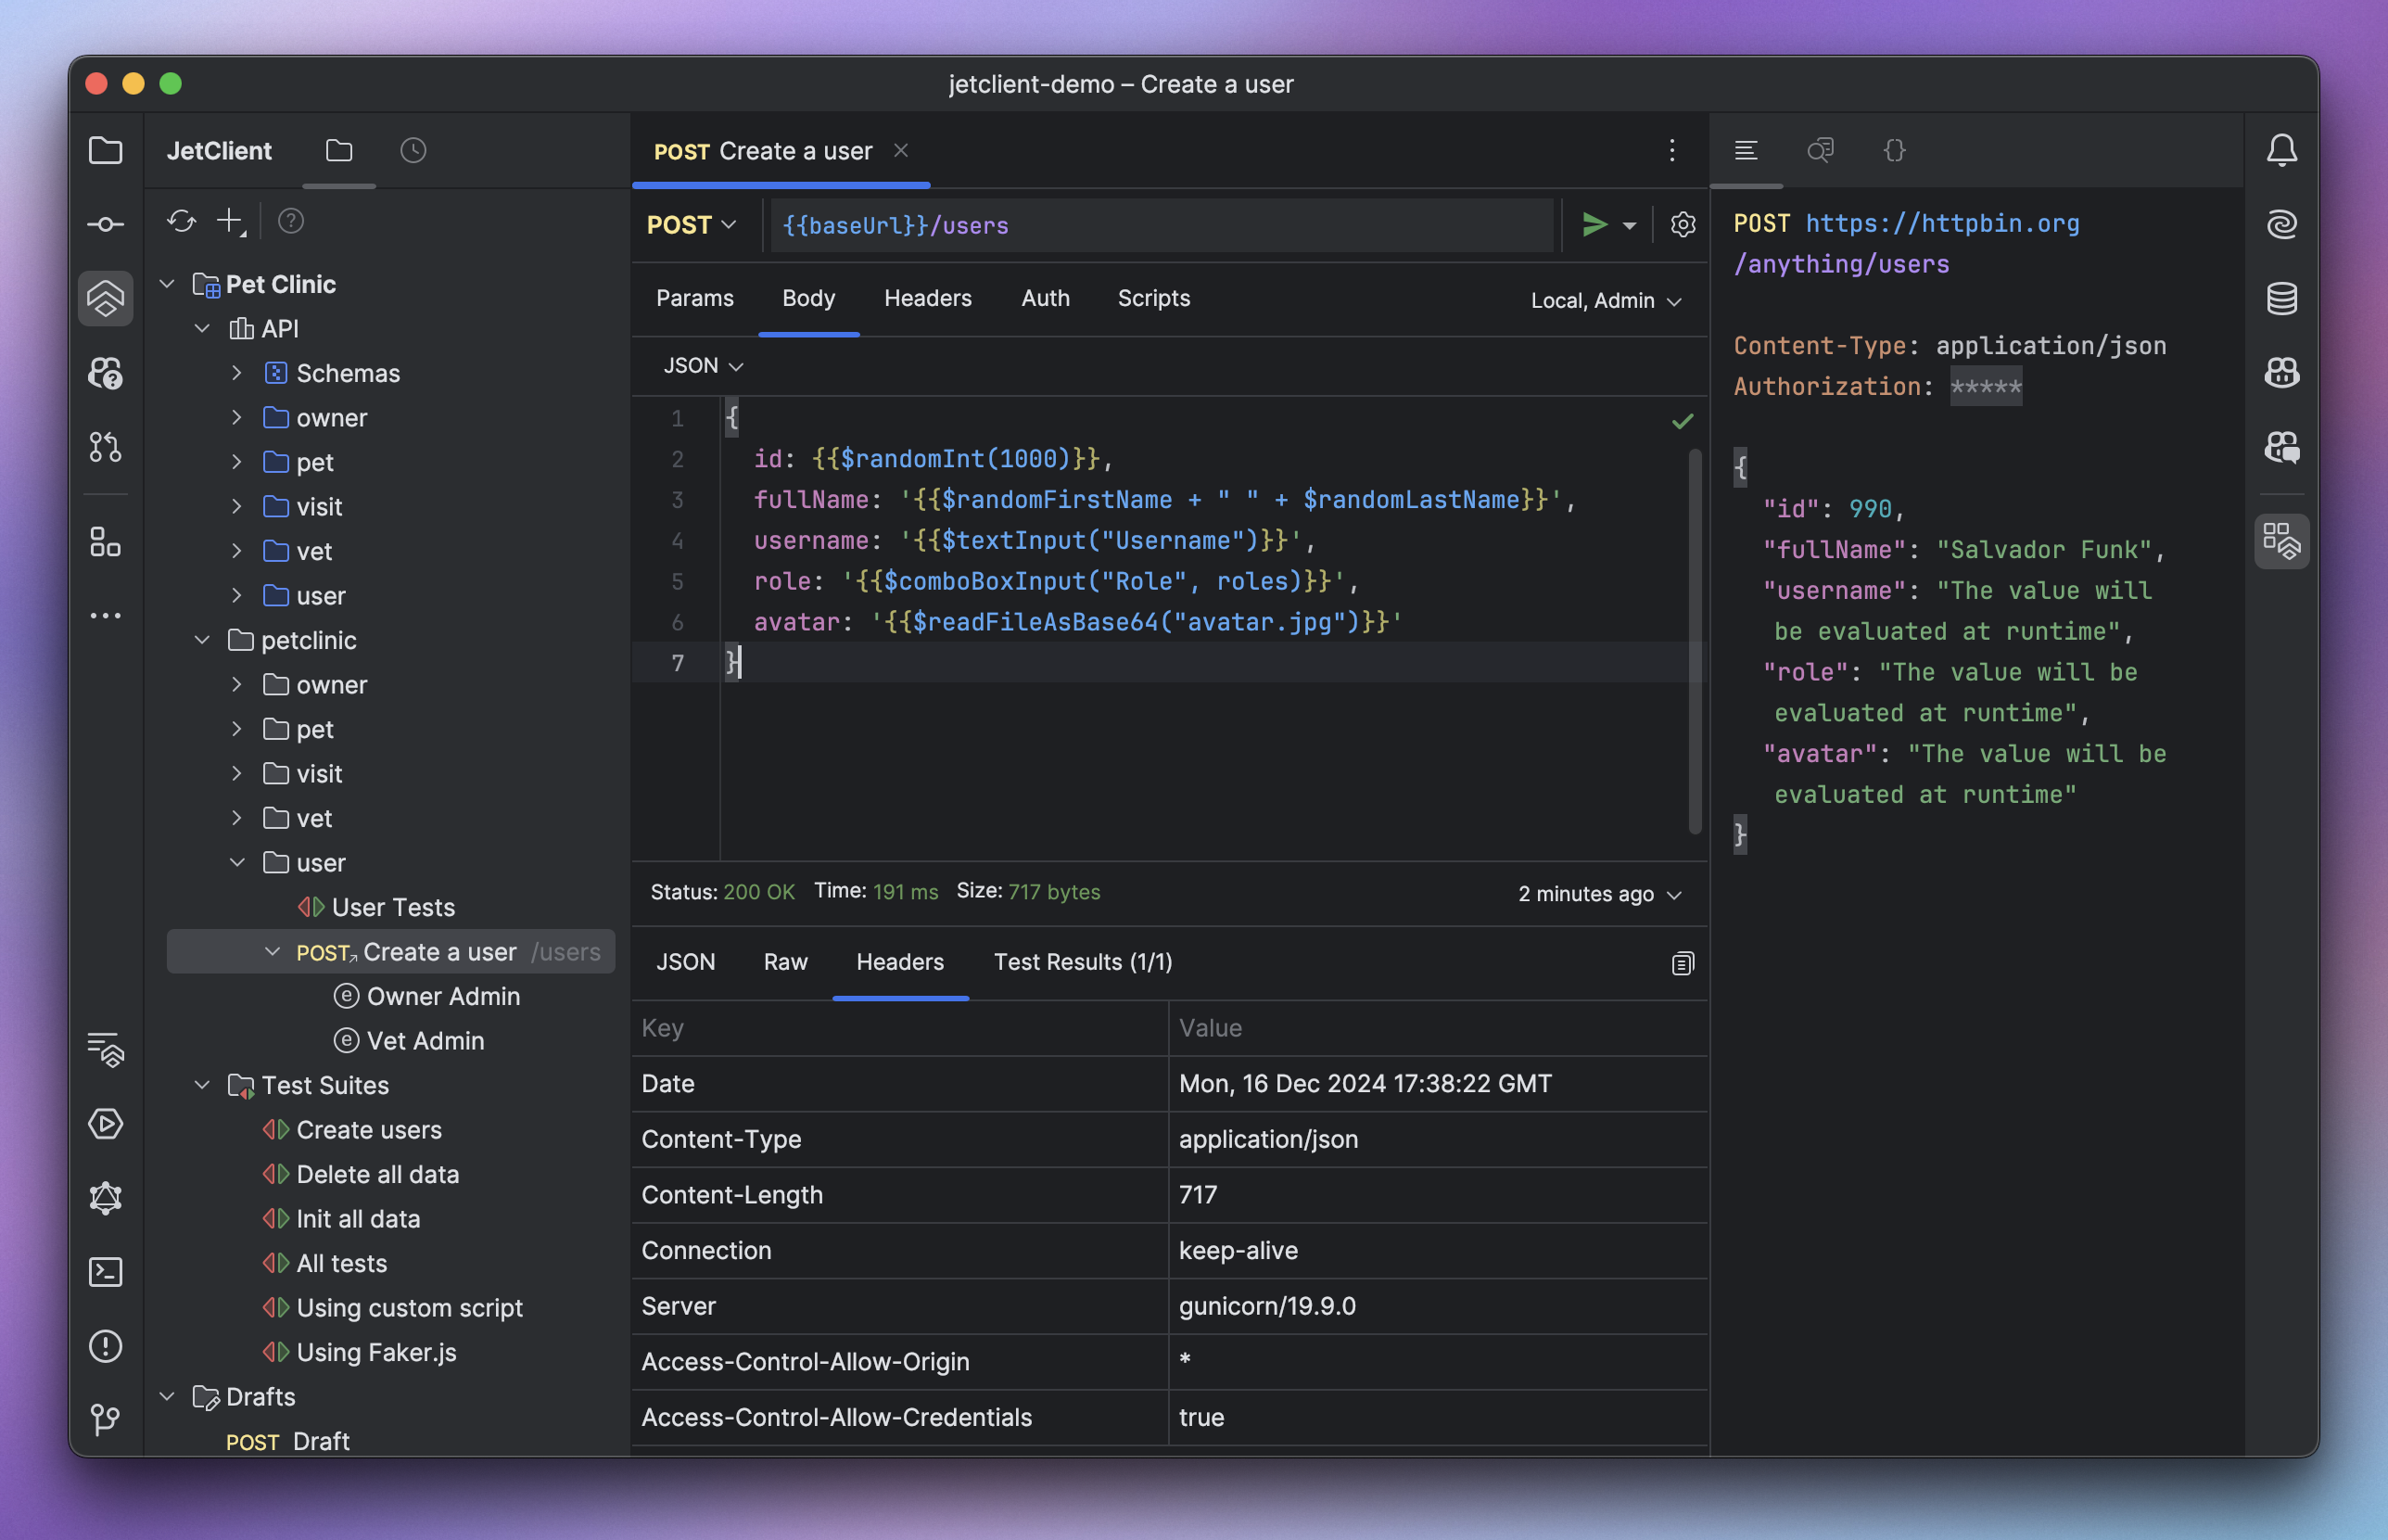Open the Local, Admin environment dropdown
Image resolution: width=2388 pixels, height=1540 pixels.
(1606, 301)
